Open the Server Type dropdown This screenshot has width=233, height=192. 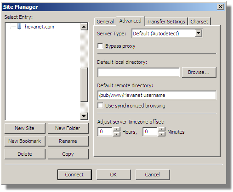click(x=199, y=33)
